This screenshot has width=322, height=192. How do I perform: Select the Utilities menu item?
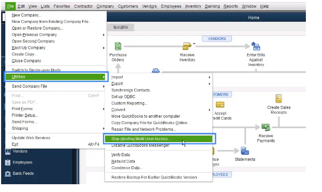point(56,77)
